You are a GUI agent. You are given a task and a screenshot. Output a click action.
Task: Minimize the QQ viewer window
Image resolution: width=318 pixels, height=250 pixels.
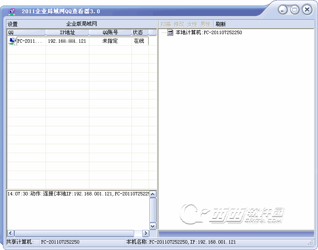pos(283,9)
